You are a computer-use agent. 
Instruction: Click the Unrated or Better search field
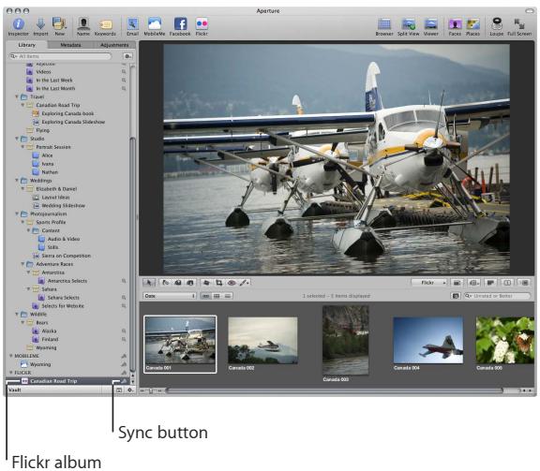click(497, 296)
